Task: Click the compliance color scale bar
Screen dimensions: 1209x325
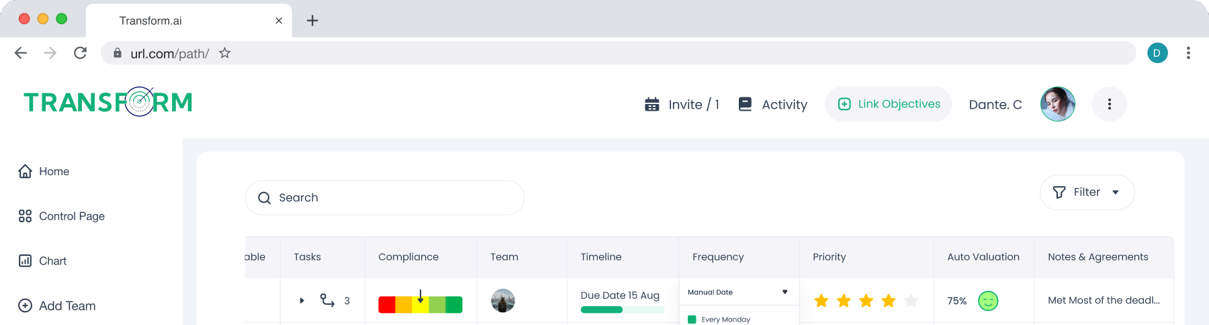Action: point(420,304)
